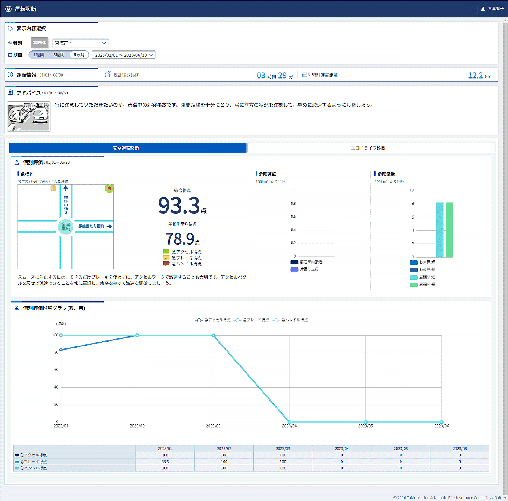Click the traffic jam advice illustration

(x=28, y=117)
